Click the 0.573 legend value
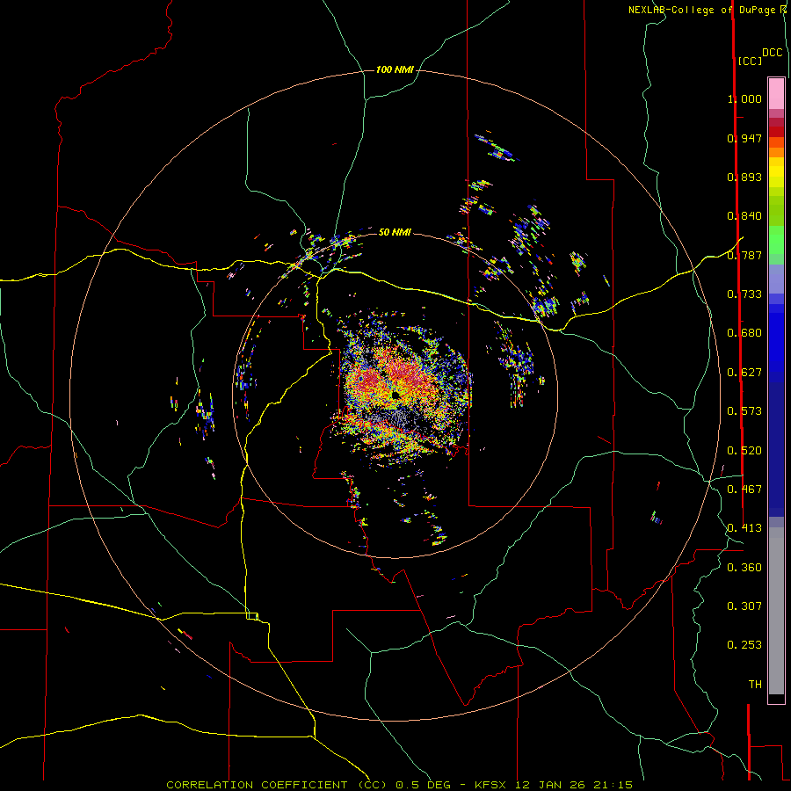Viewport: 791px width, 791px height. tap(744, 411)
